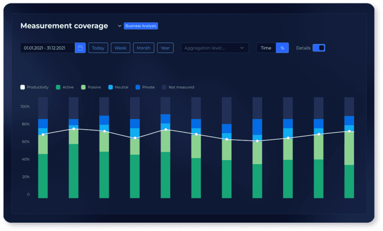Click the last productivity line data point

pos(349,131)
